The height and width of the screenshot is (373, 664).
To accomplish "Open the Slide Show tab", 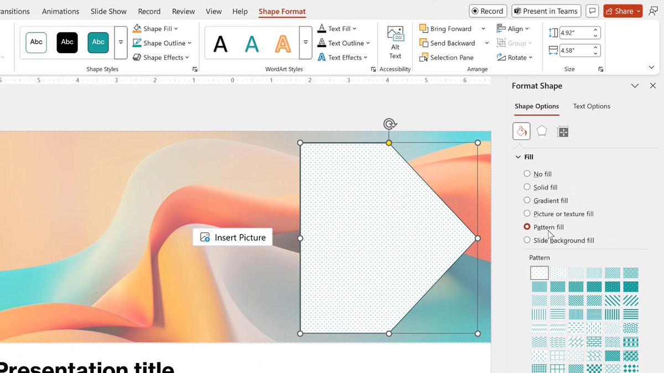I will pyautogui.click(x=108, y=11).
